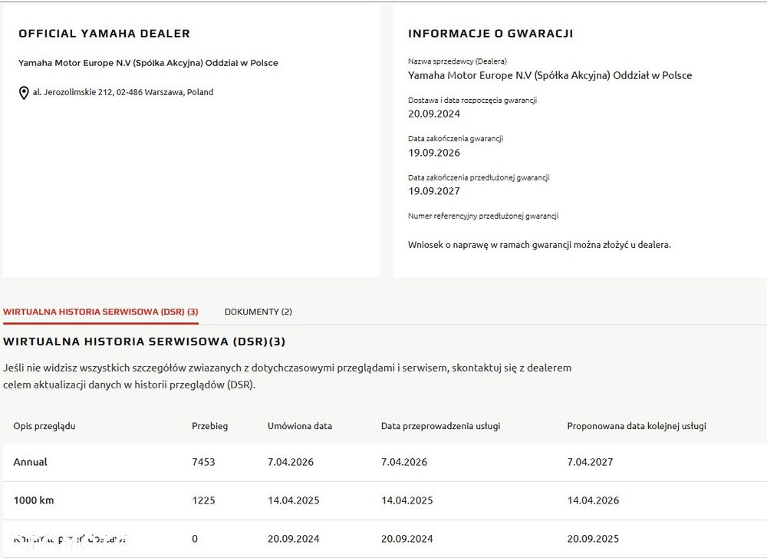
Task: Click the Przebieg column header
Action: 210,426
